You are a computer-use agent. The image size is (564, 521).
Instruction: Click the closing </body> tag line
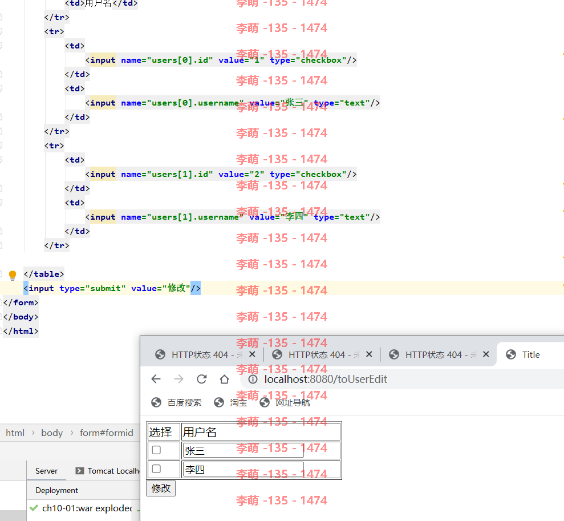21,317
